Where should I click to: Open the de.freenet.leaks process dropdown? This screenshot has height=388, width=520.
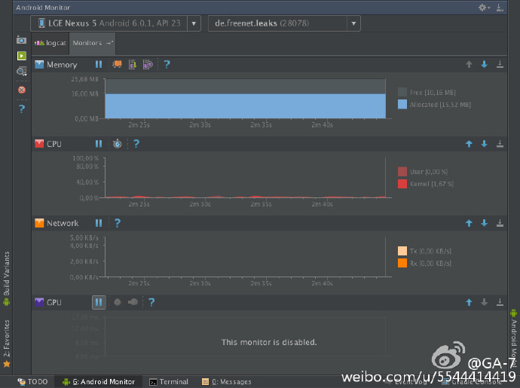point(284,23)
